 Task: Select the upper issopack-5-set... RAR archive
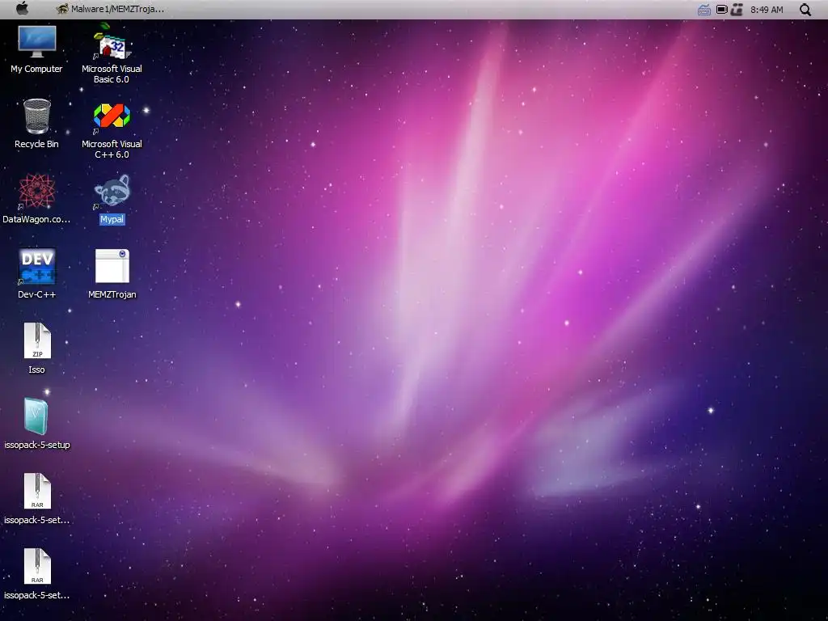point(37,491)
